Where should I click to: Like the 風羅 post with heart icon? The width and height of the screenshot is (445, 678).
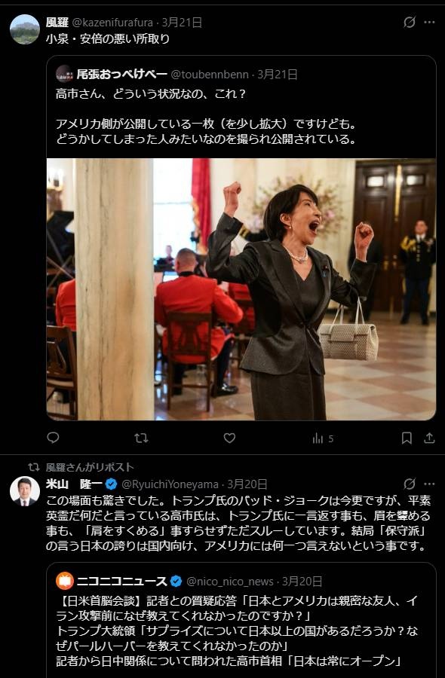pos(229,438)
